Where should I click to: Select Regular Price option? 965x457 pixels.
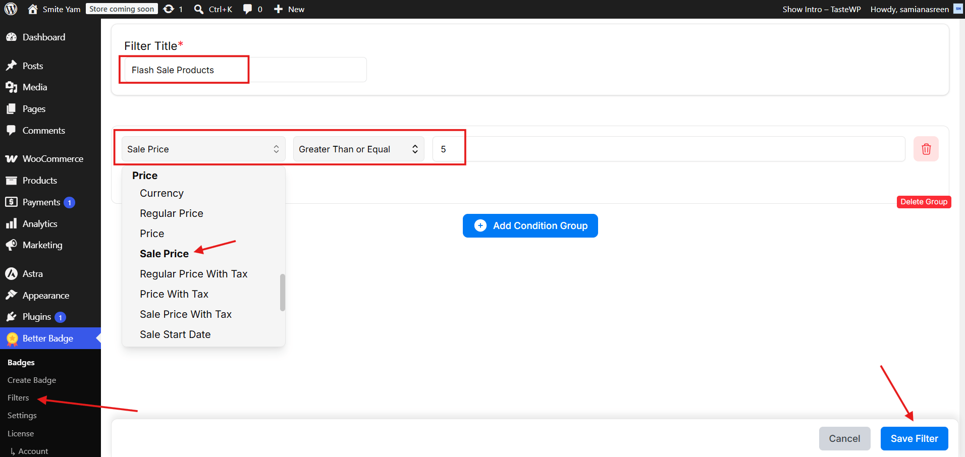pyautogui.click(x=172, y=213)
